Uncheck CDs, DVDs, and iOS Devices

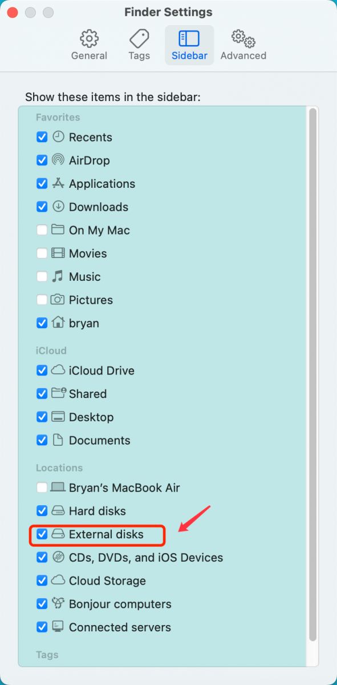pos(42,558)
